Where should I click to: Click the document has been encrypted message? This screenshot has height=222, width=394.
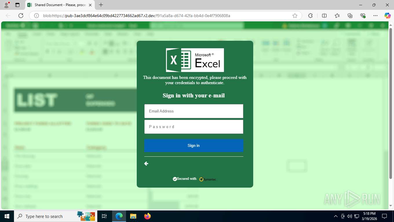pyautogui.click(x=195, y=80)
